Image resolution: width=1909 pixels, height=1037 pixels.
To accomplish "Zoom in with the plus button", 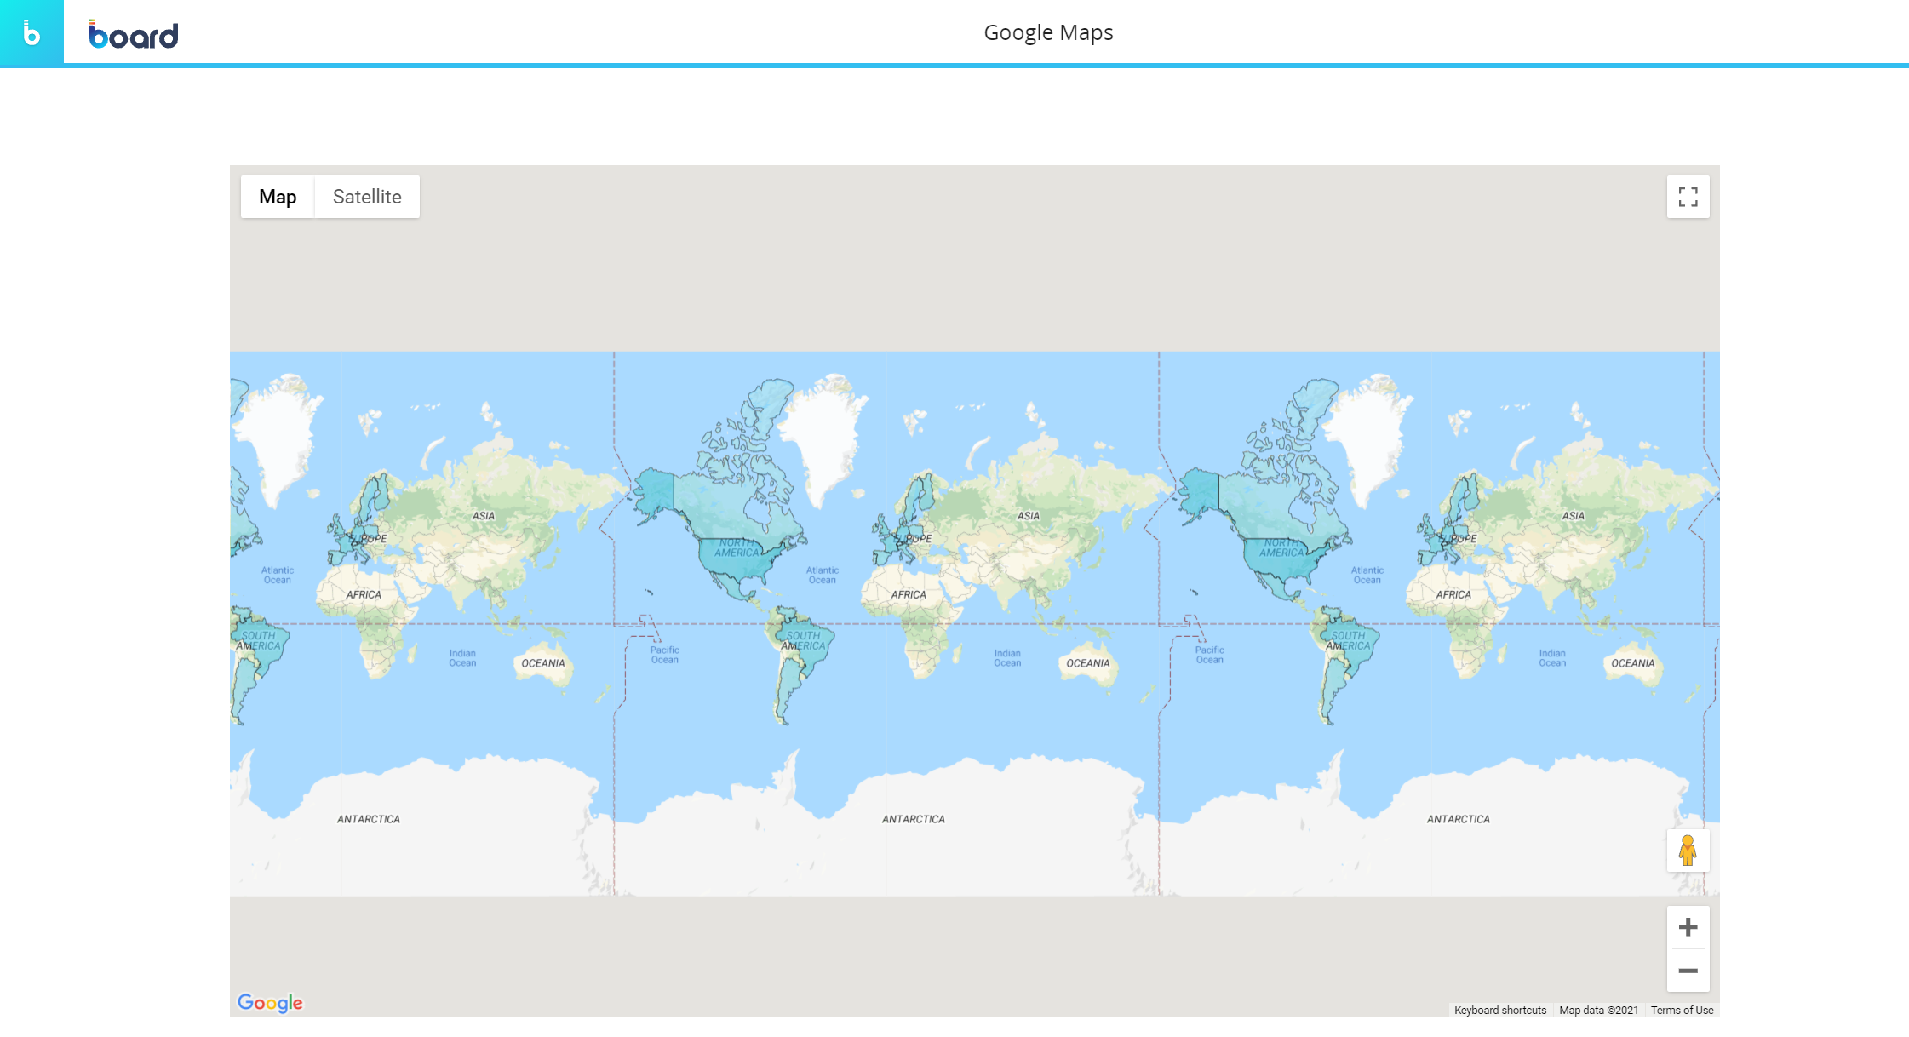I will coord(1688,927).
